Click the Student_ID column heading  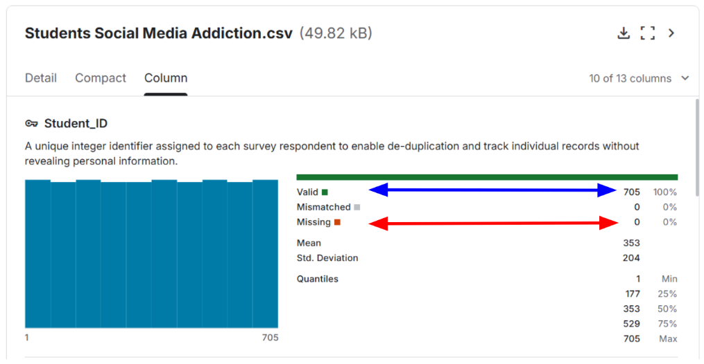tap(76, 124)
